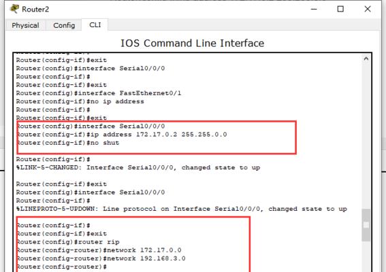Click the 'ip address 172.17.0.2 255.255.0.0' line

122,135
